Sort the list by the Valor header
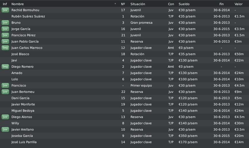 point(238,4)
